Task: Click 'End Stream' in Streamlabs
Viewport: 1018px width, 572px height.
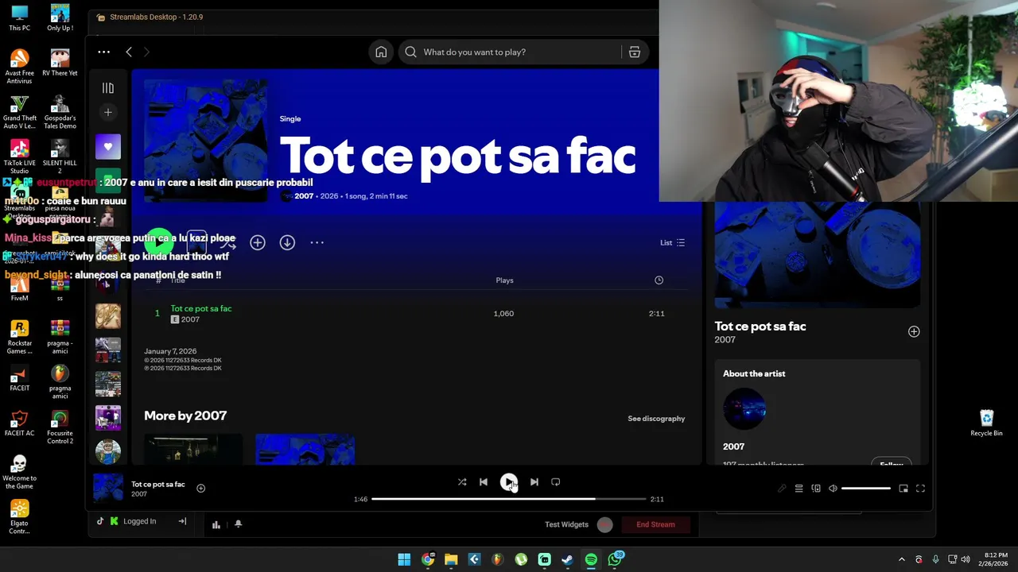Action: [655, 524]
